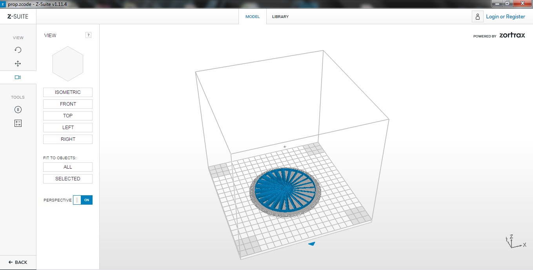
Task: Switch to Left view
Action: [68, 128]
